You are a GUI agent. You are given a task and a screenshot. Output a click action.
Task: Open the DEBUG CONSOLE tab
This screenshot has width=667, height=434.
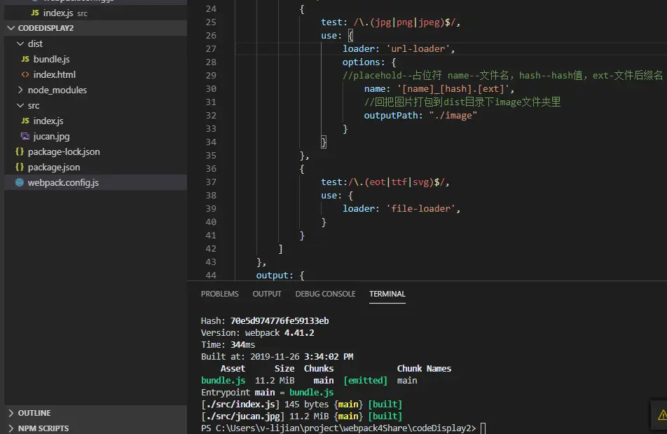325,294
